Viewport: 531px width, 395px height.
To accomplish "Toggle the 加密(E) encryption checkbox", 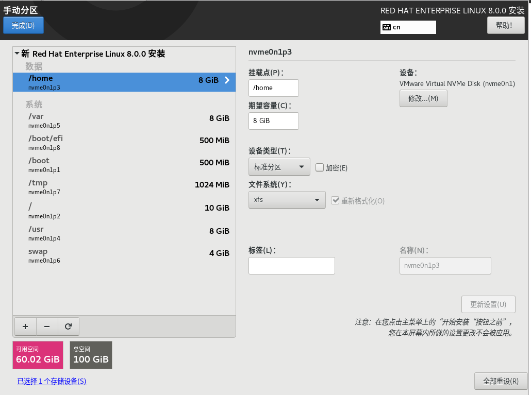I will tap(319, 167).
